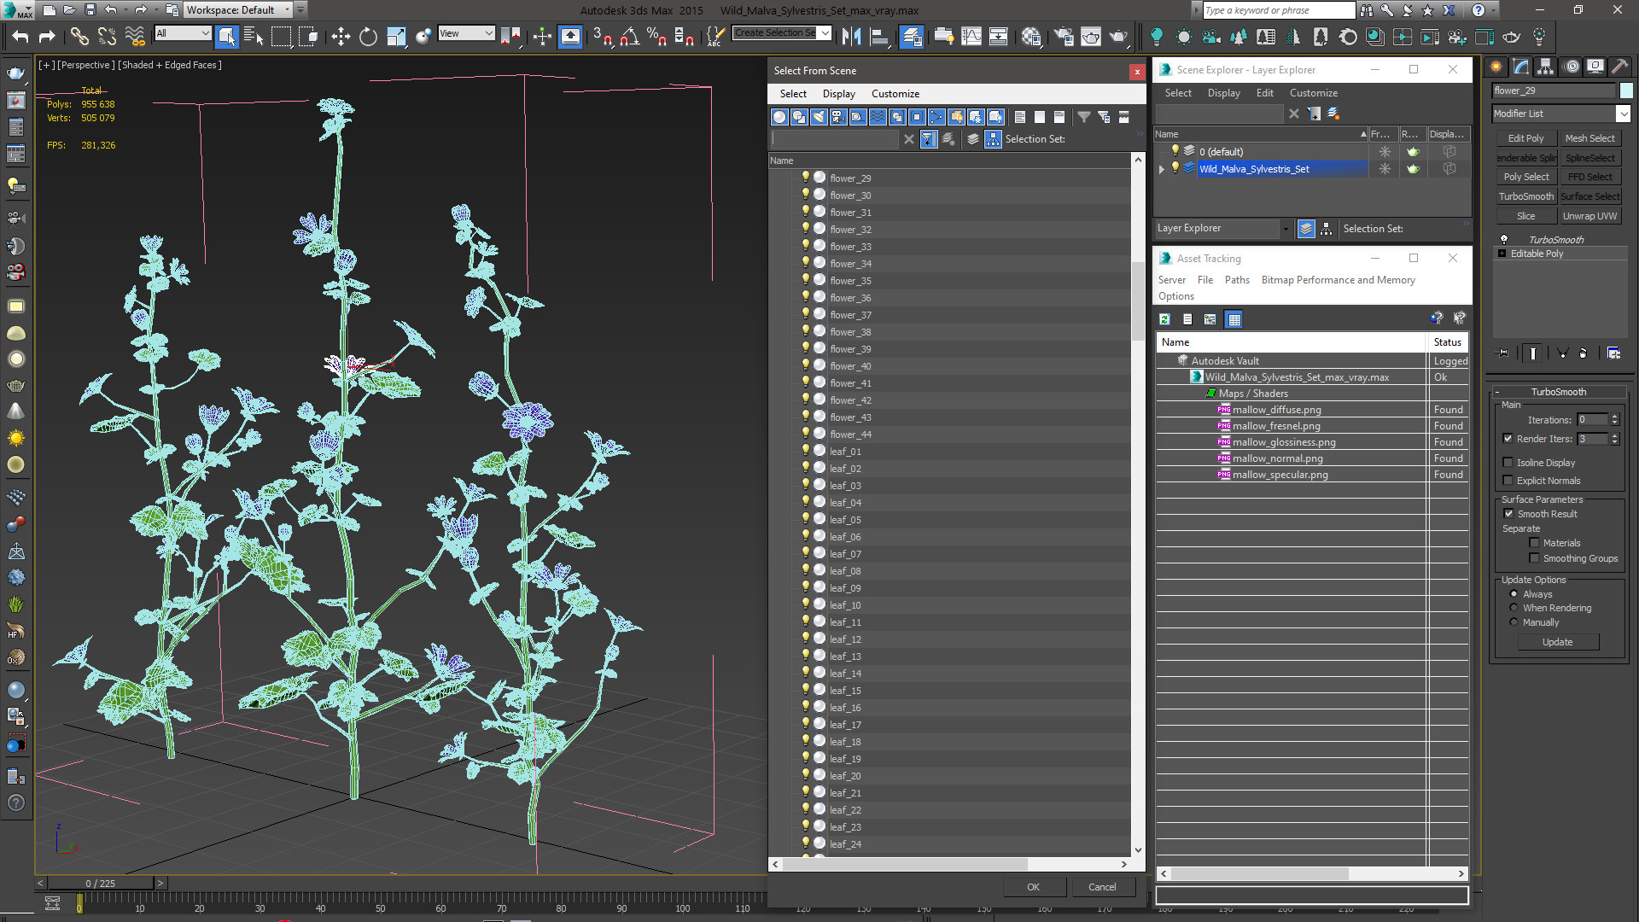Click the Mirror tool icon
Viewport: 1639px width, 922px height.
(851, 36)
